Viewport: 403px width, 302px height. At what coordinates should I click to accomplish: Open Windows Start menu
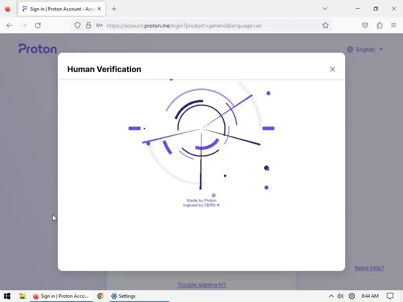pyautogui.click(x=7, y=296)
